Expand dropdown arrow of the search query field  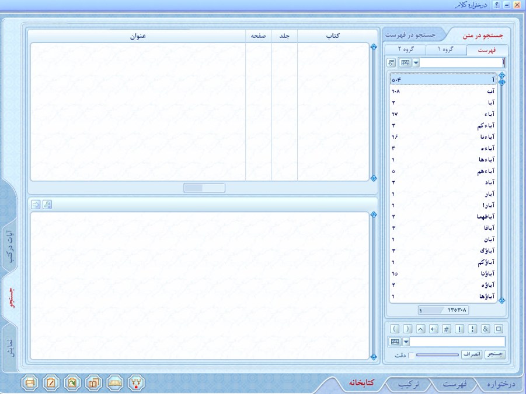click(x=406, y=342)
